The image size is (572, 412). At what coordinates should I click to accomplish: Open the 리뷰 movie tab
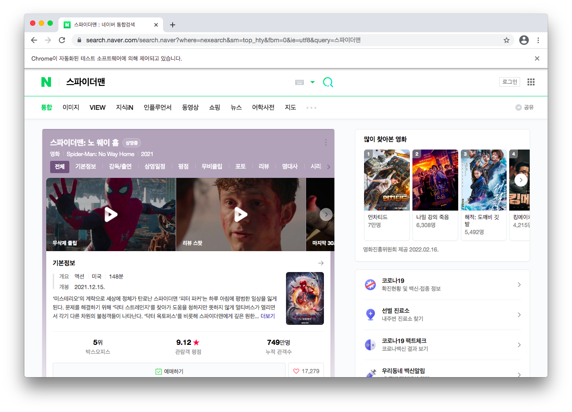coord(264,167)
